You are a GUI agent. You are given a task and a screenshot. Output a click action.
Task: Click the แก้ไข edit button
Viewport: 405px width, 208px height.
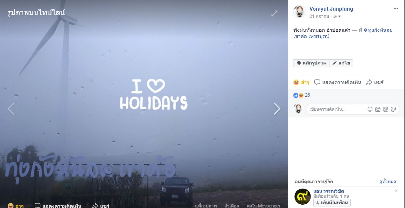(x=341, y=63)
